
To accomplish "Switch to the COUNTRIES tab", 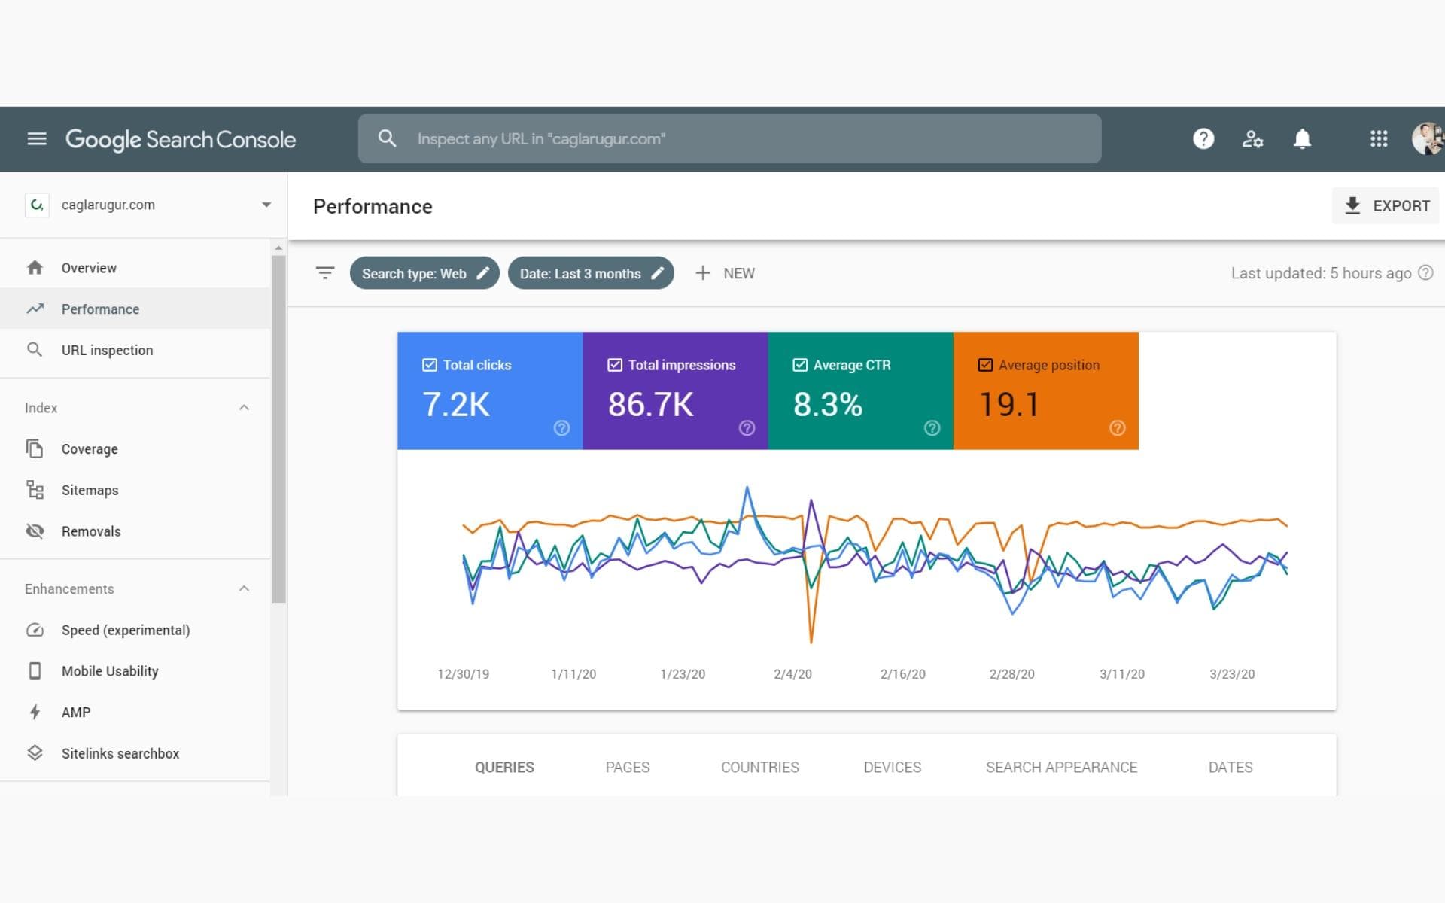I will click(x=760, y=767).
